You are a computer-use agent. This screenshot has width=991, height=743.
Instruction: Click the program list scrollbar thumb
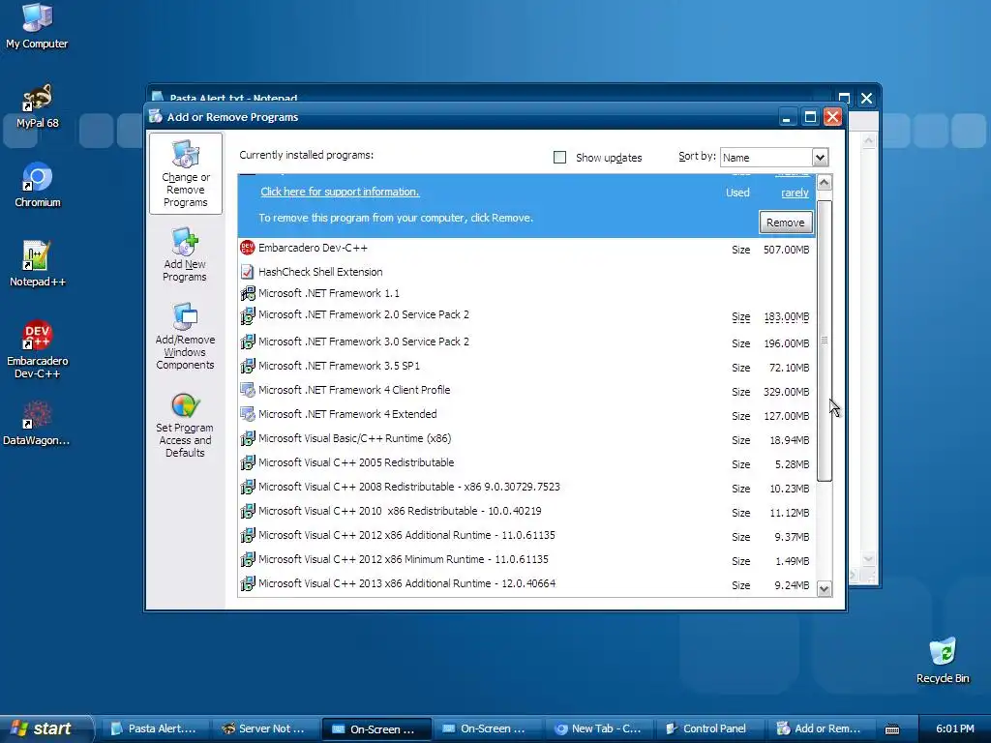point(824,340)
